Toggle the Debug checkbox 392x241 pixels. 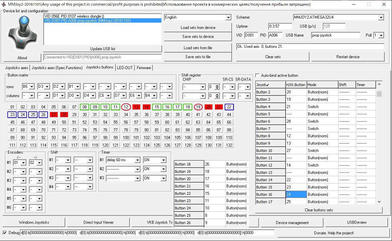coord(5,233)
